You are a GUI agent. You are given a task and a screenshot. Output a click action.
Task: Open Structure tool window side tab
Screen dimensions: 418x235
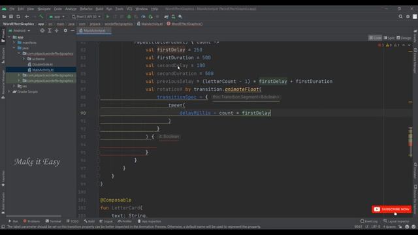(3, 55)
